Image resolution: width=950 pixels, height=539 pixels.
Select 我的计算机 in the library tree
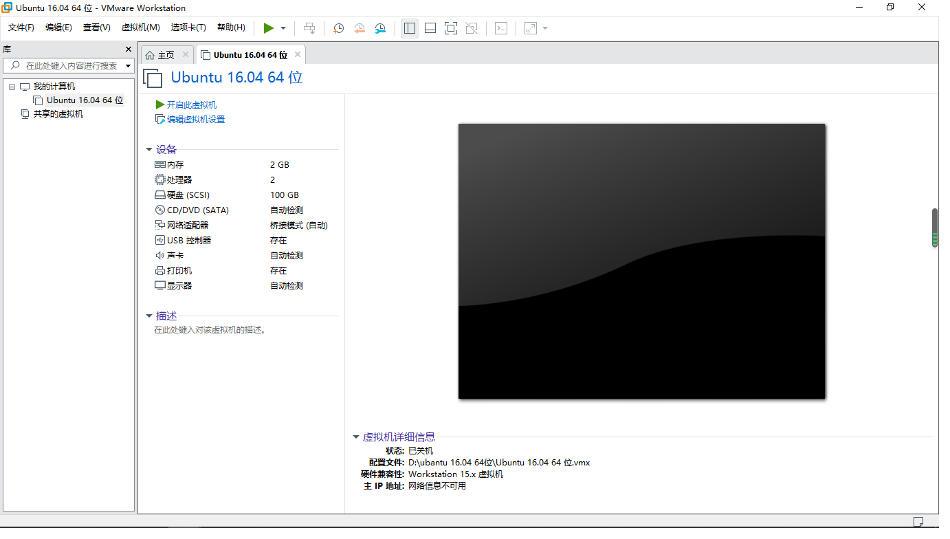pos(54,87)
